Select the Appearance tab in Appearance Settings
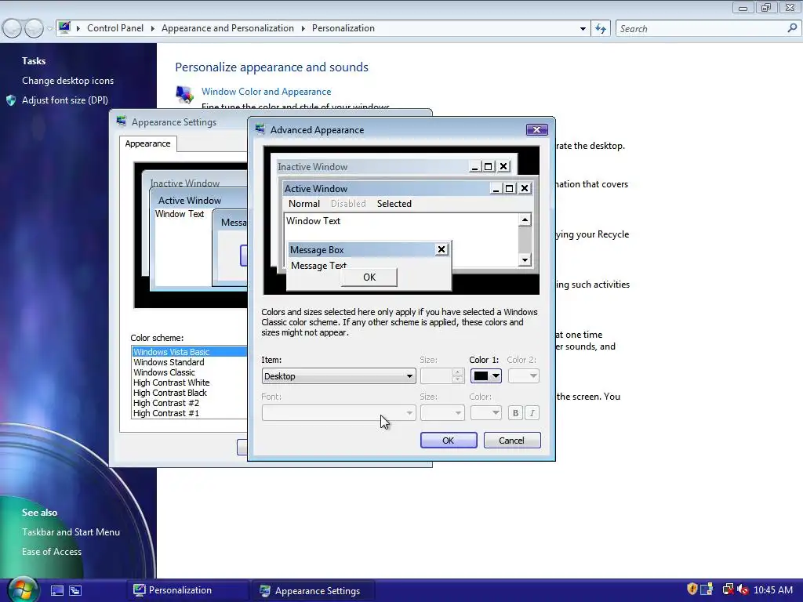The image size is (803, 602). click(148, 144)
